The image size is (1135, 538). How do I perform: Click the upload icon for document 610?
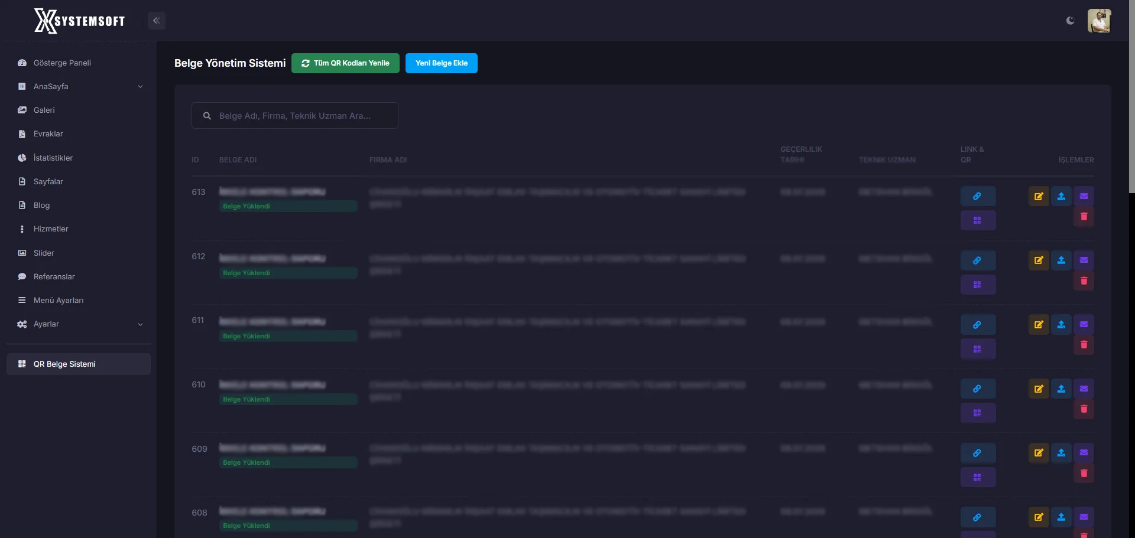1061,389
